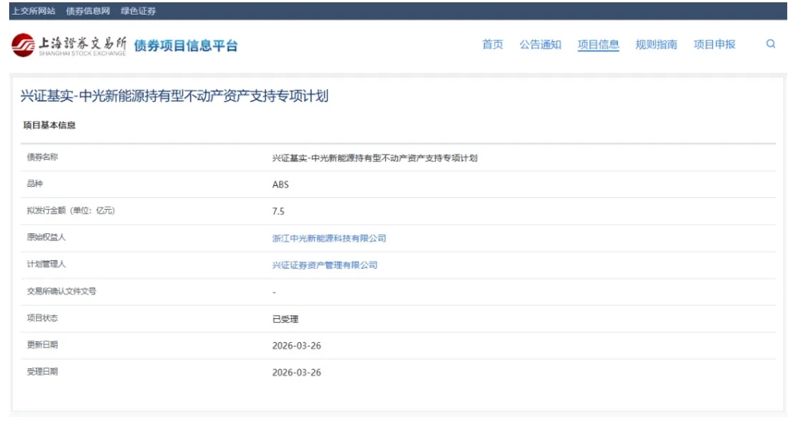788x430 pixels.
Task: Go to 首页 in the navigation
Action: coord(492,44)
